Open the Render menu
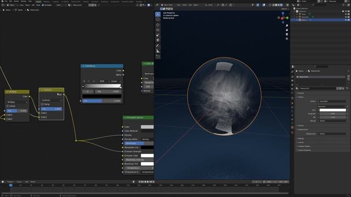The image size is (351, 197). [16, 1]
